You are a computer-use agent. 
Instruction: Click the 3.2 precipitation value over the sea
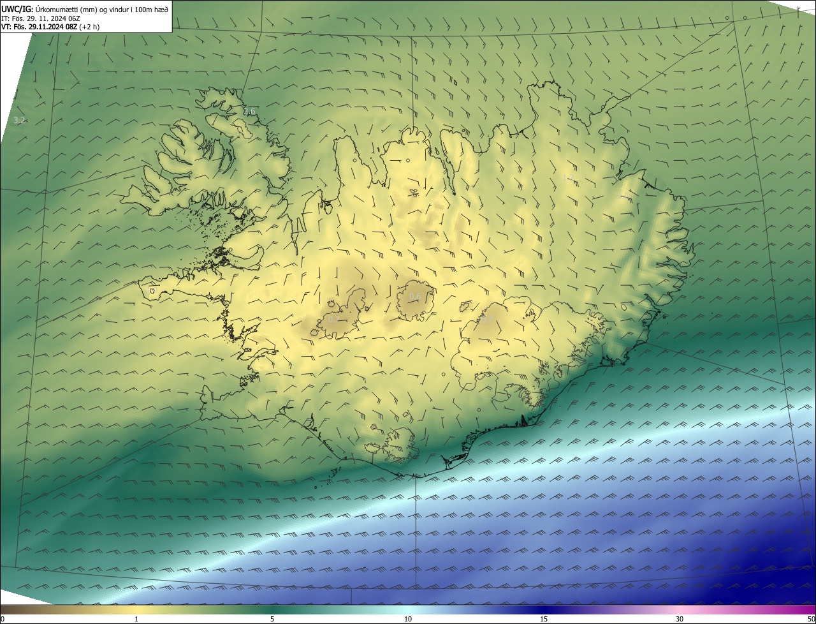19,120
